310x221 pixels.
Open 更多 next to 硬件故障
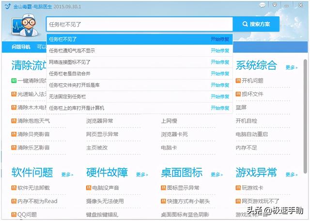click(x=142, y=175)
